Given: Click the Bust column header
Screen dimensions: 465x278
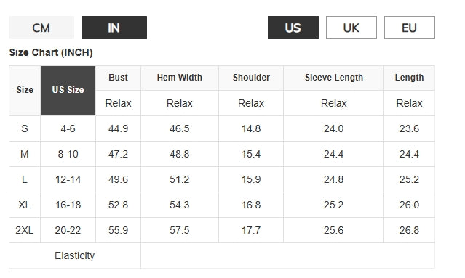Looking at the screenshot, I should pos(118,78).
